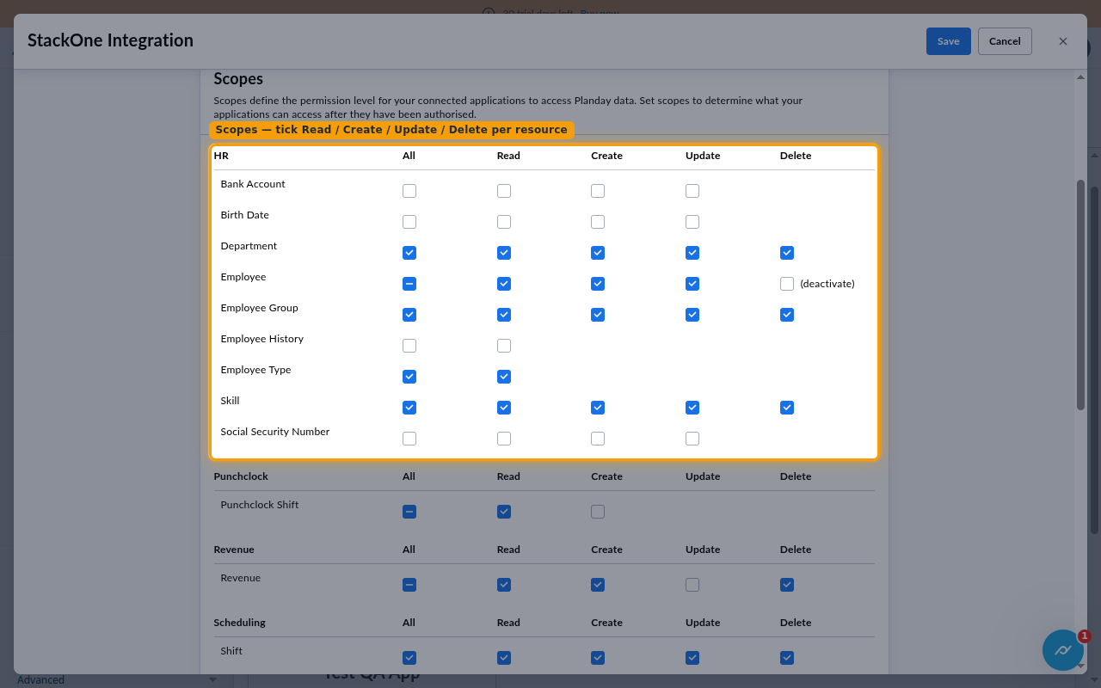The image size is (1101, 688).
Task: Uncheck Shift Update checkbox
Action: [692, 658]
